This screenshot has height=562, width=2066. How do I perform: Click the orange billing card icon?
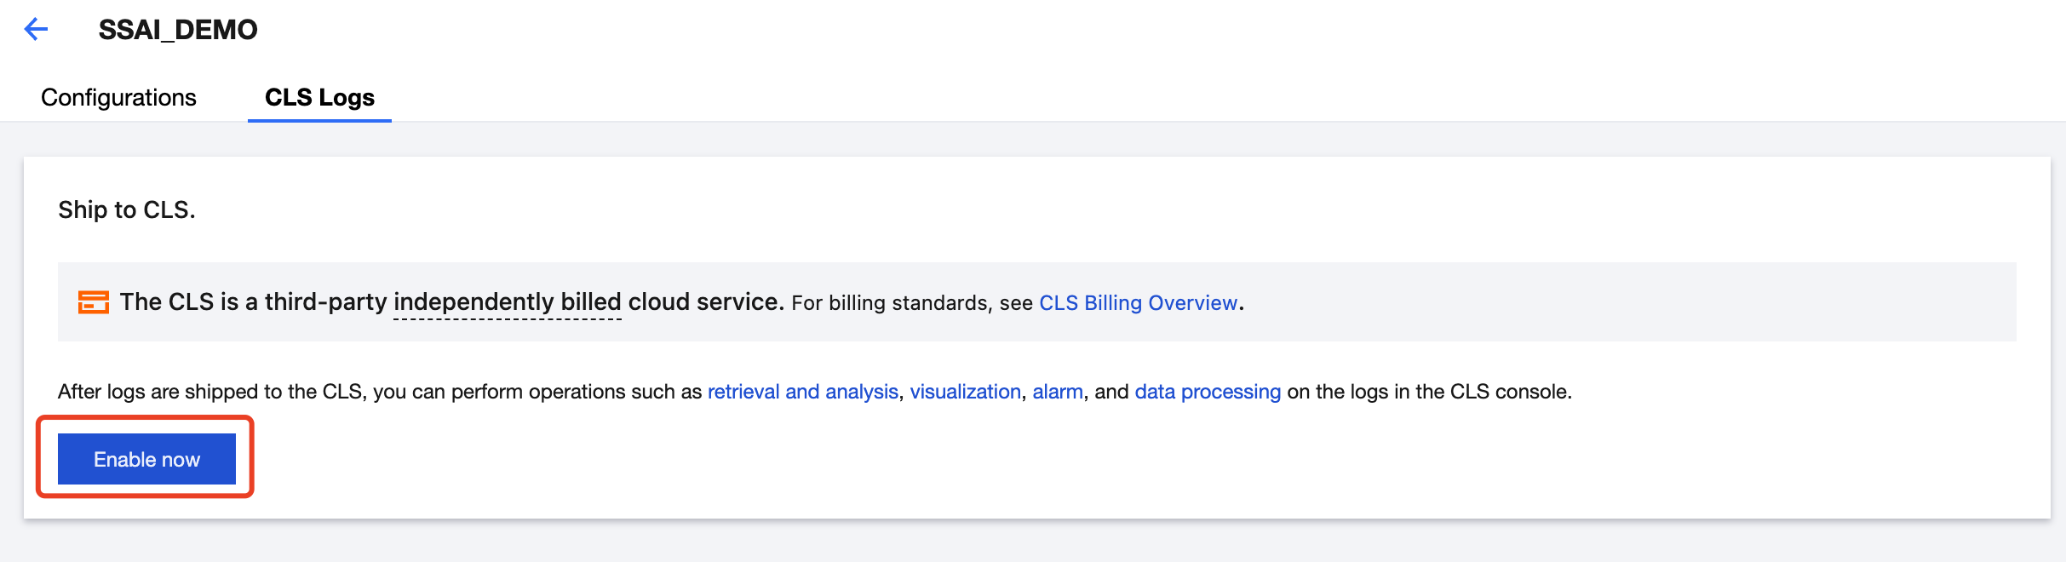pyautogui.click(x=93, y=302)
